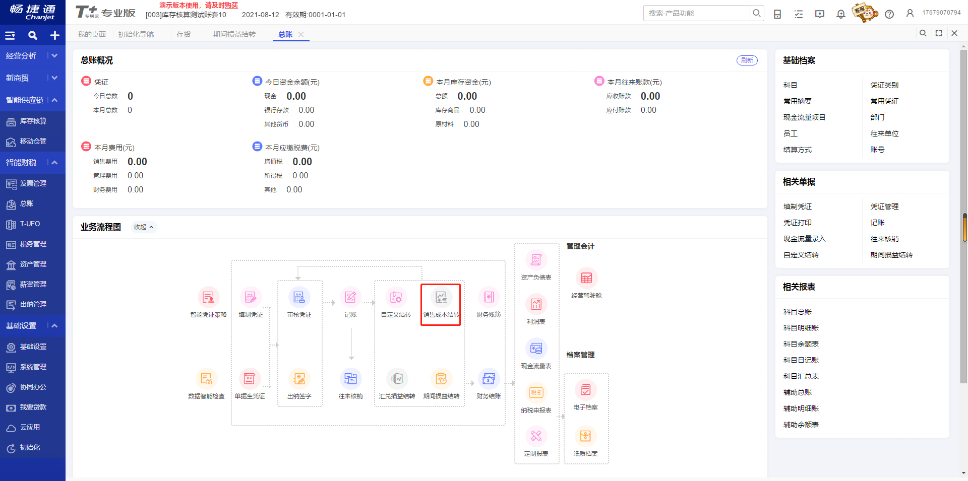
Task: Open 我要贷款 in the sidebar
Action: 33,407
